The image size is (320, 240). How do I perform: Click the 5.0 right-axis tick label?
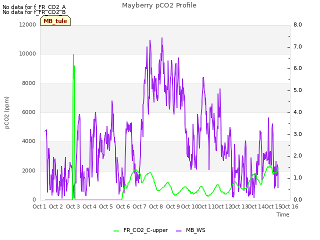click(297, 90)
